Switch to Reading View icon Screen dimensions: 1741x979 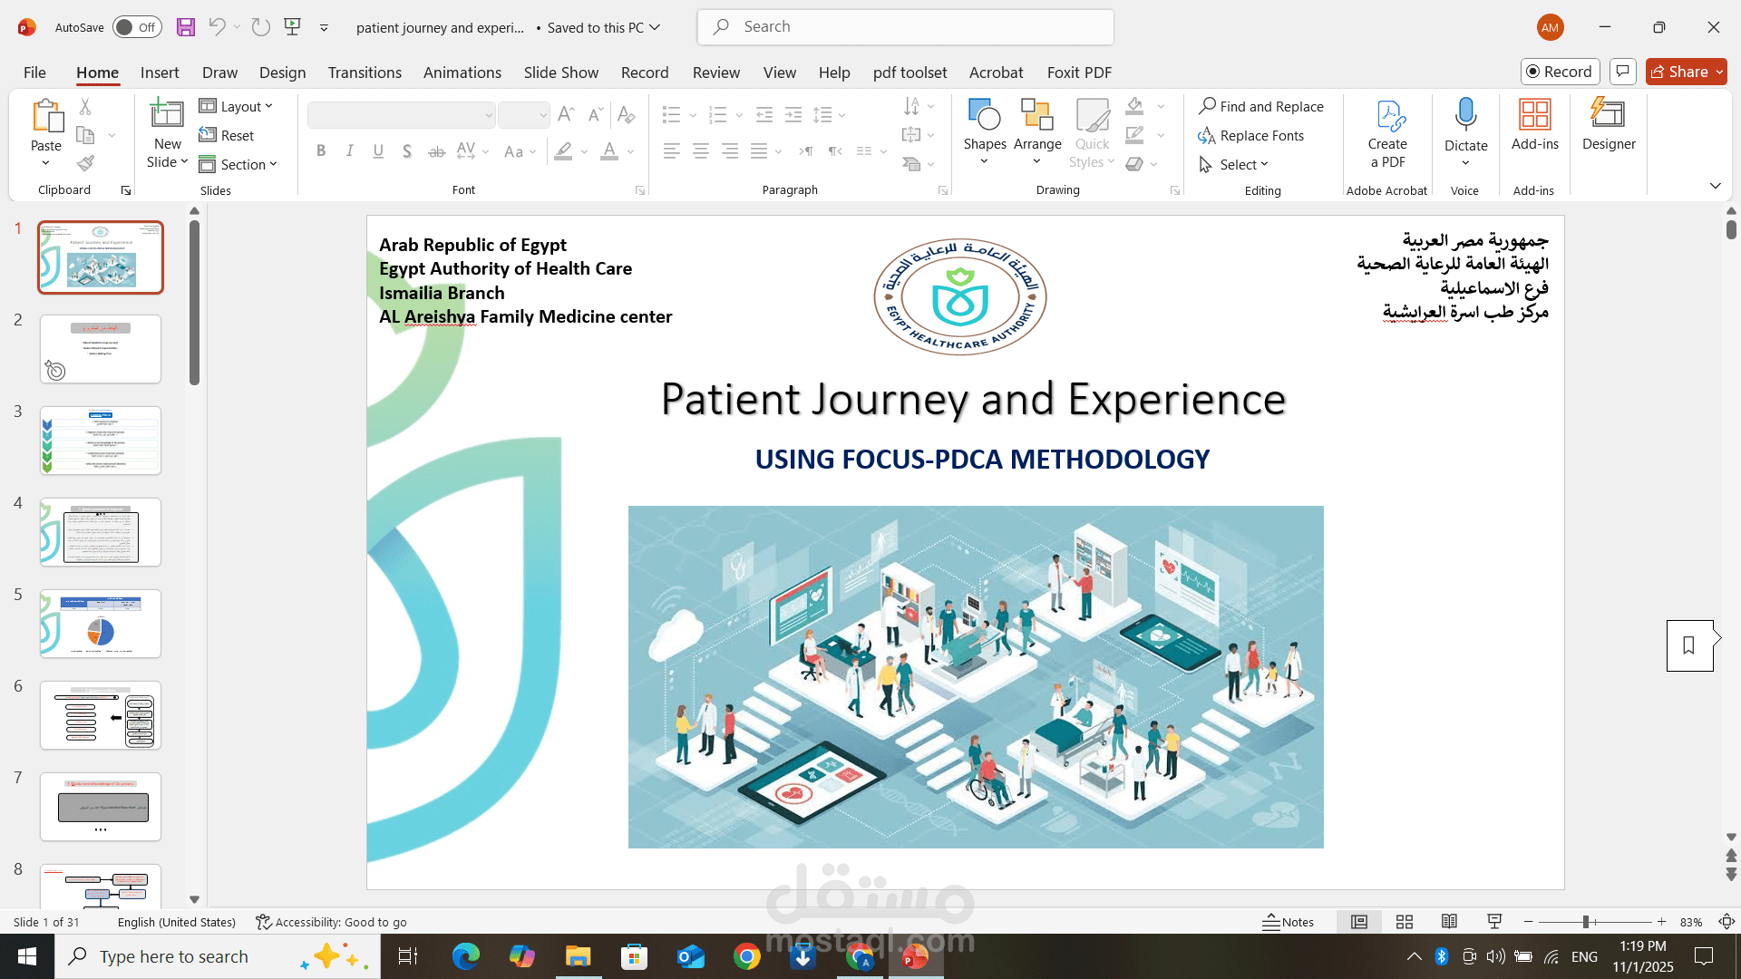[x=1450, y=922]
